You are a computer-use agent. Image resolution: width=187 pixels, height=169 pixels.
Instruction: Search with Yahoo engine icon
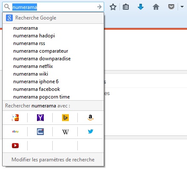pos(40,118)
